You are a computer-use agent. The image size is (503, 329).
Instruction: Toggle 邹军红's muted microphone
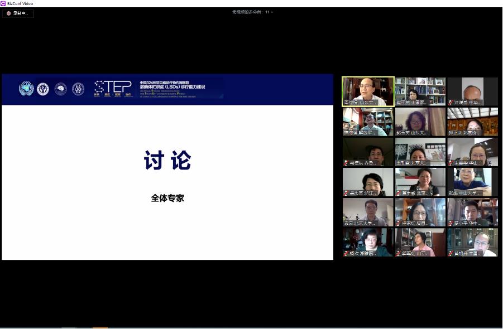[397, 253]
